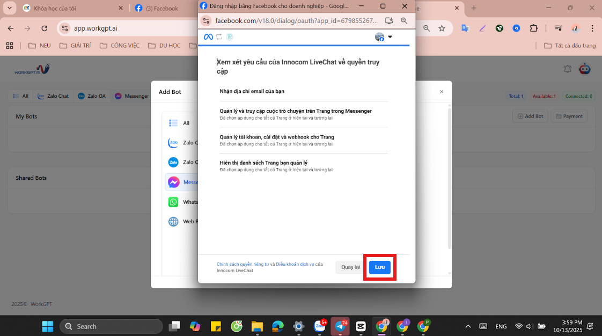The image size is (602, 336).
Task: Open the Điều khoản dịch vụ link
Action: point(295,264)
